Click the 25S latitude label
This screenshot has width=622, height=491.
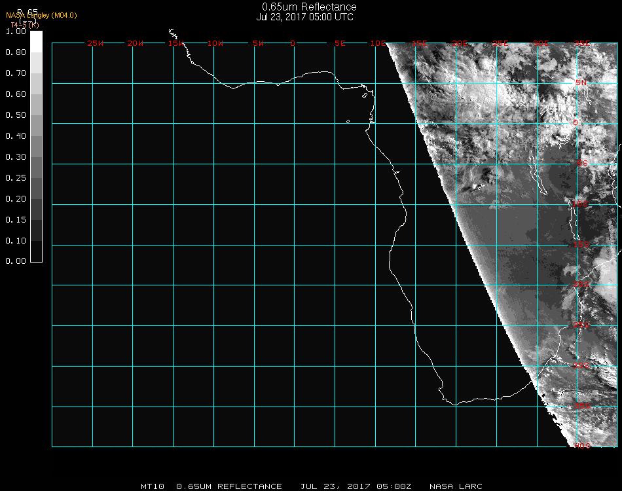(x=581, y=325)
